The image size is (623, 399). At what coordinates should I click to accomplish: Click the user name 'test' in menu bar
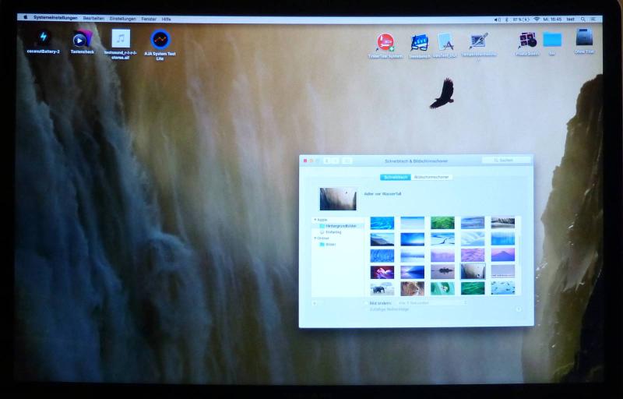pyautogui.click(x=571, y=19)
